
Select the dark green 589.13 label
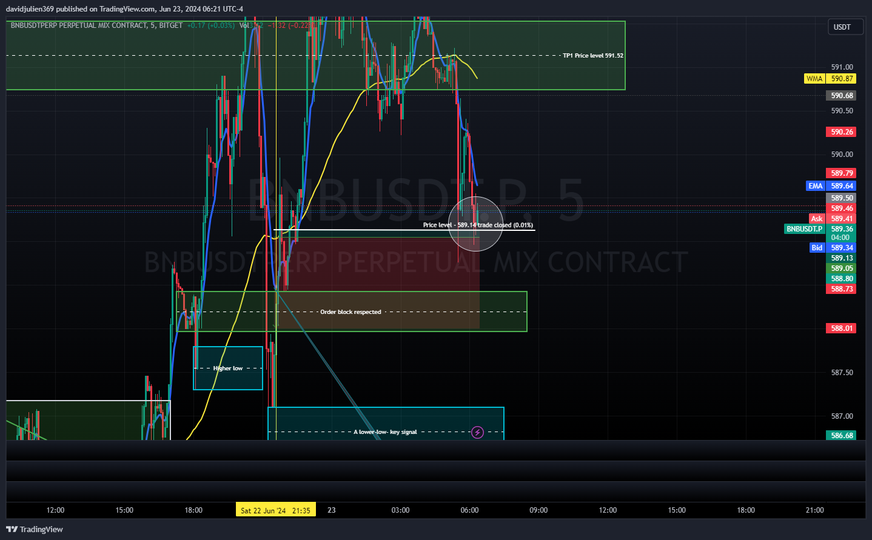(842, 258)
